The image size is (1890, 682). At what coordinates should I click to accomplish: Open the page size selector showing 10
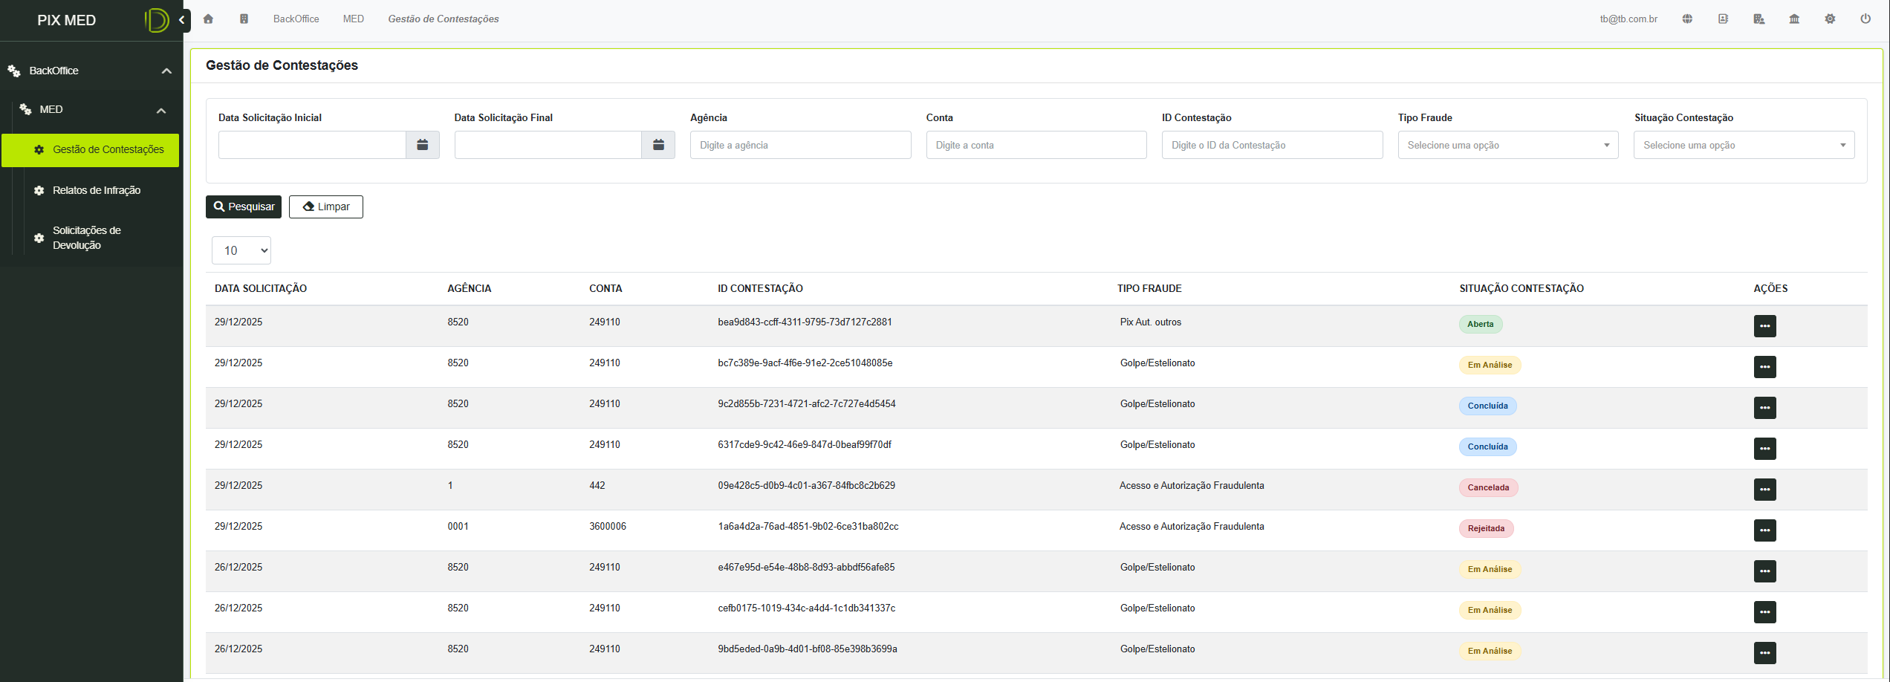241,250
